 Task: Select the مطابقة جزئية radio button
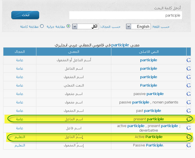pos(68,26)
